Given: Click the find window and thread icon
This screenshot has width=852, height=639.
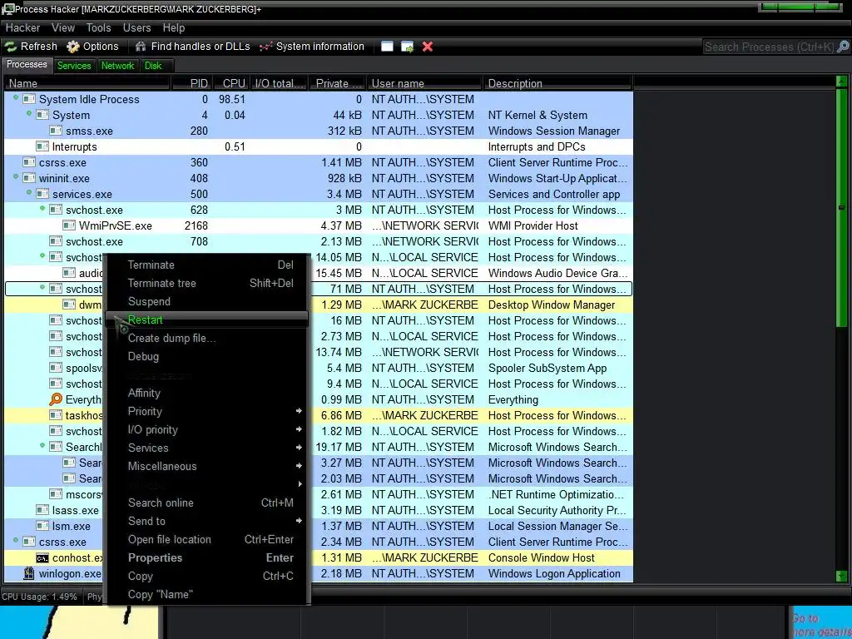Looking at the screenshot, I should point(407,47).
